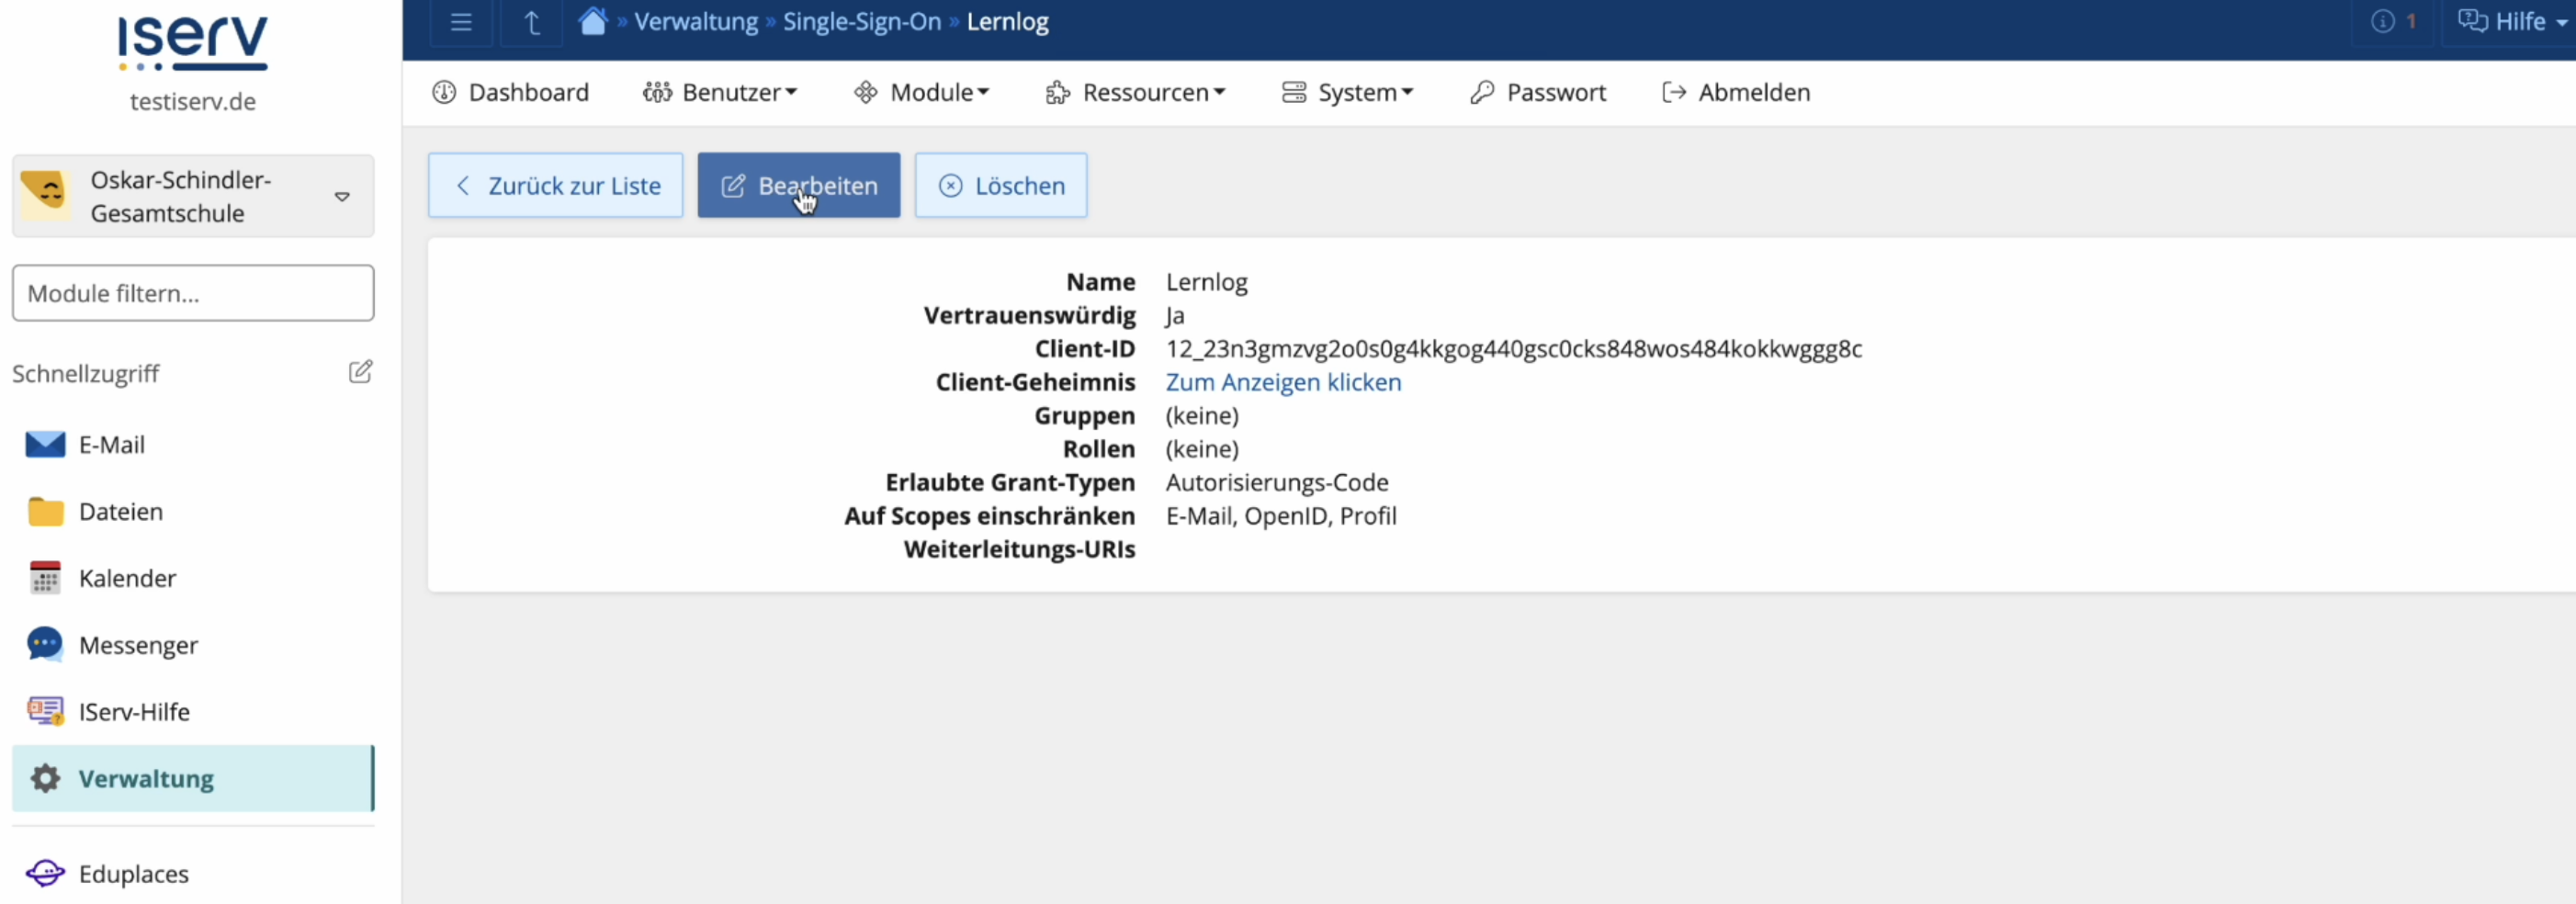This screenshot has width=2576, height=904.
Task: Click the hamburger menu icon in header
Action: pyautogui.click(x=460, y=22)
